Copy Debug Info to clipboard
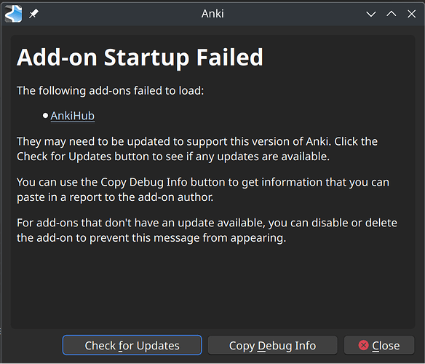The height and width of the screenshot is (364, 425). 272,345
